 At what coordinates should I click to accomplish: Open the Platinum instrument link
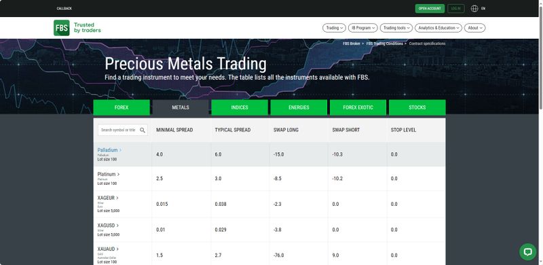109,174
